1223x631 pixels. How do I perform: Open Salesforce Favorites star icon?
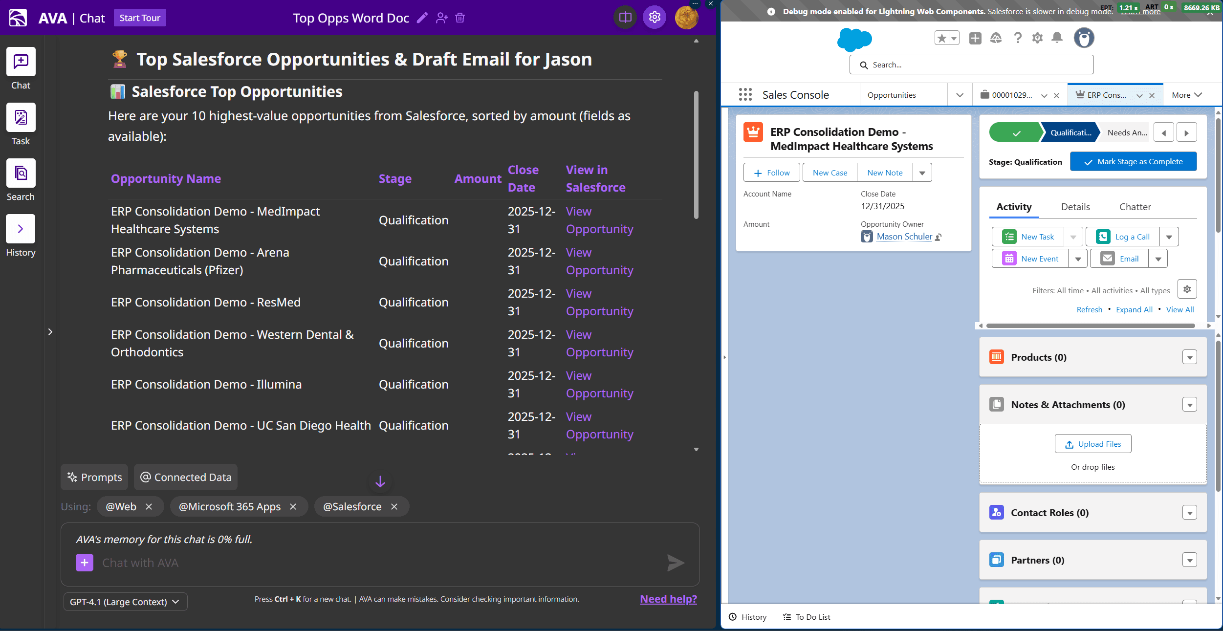[941, 38]
